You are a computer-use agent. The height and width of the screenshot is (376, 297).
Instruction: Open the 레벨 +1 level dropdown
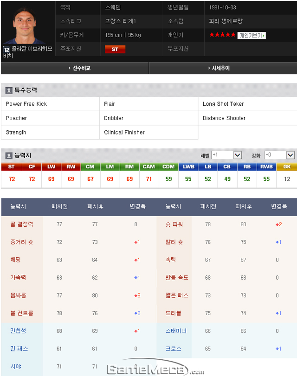coord(226,155)
